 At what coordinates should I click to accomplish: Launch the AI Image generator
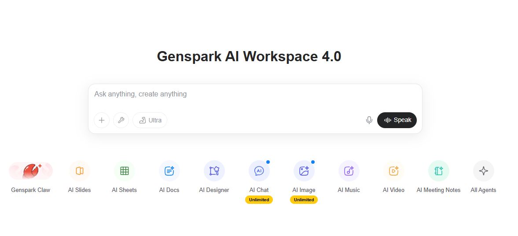pos(304,171)
